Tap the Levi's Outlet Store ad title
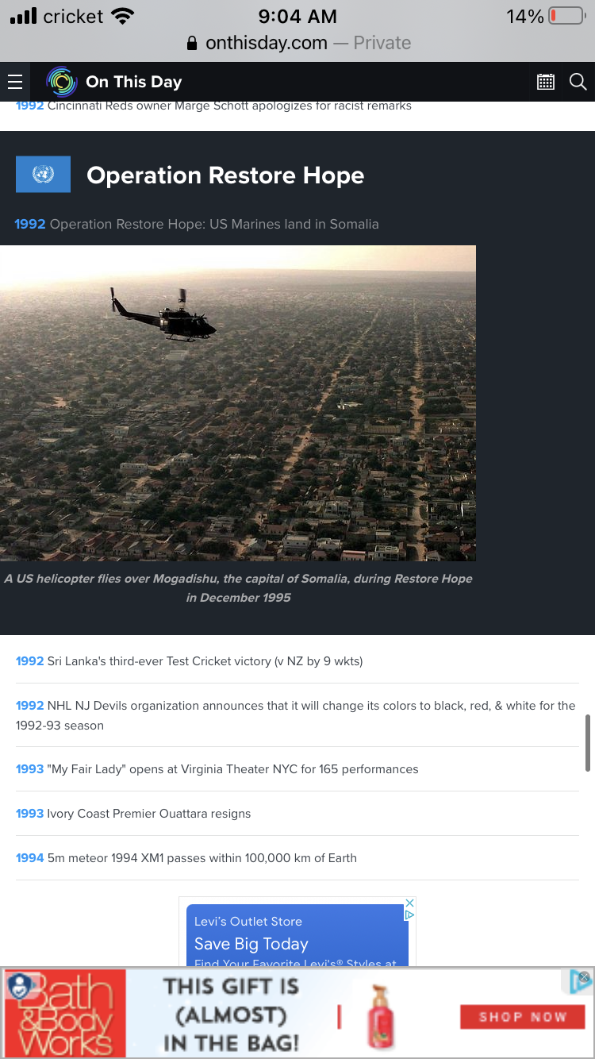The image size is (595, 1059). tap(248, 921)
